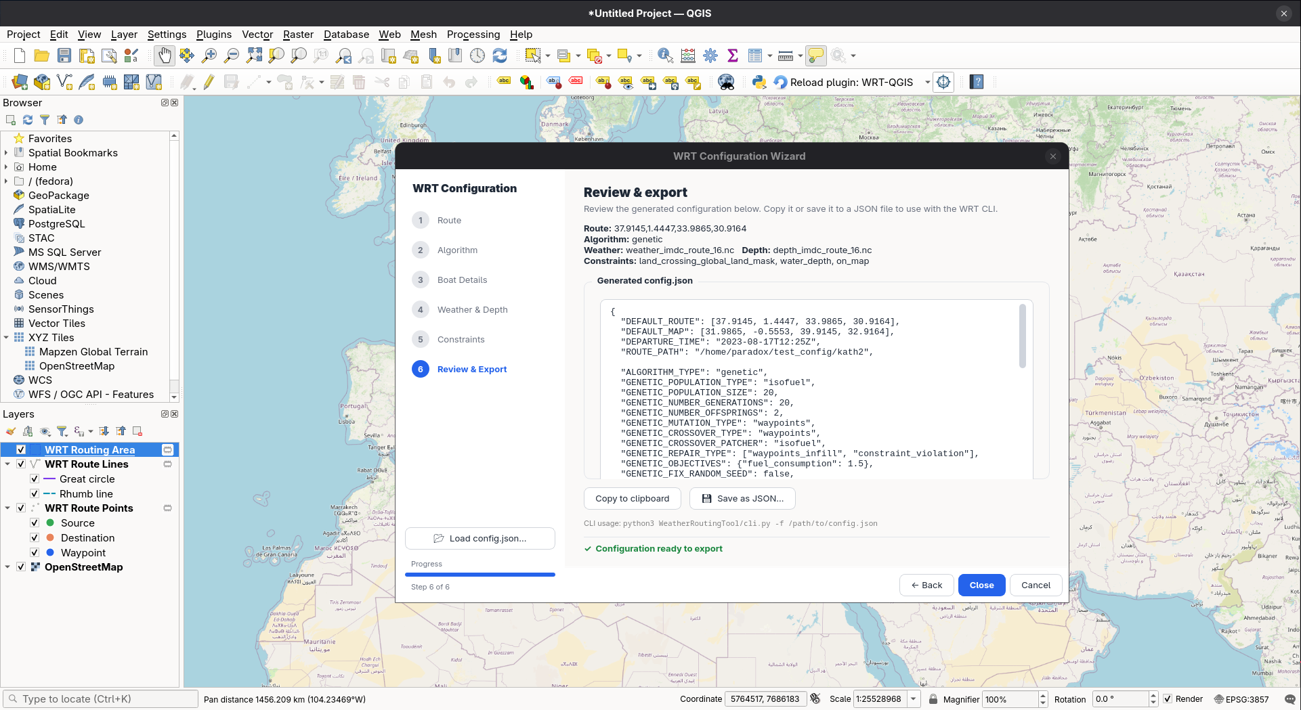
Task: Refresh the Browser panel
Action: 28,120
